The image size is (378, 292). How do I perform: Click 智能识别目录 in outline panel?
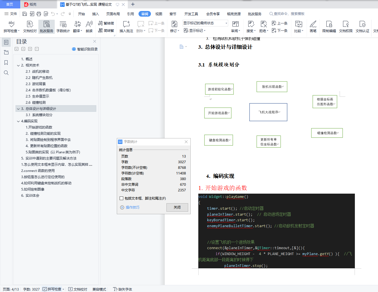(85, 49)
